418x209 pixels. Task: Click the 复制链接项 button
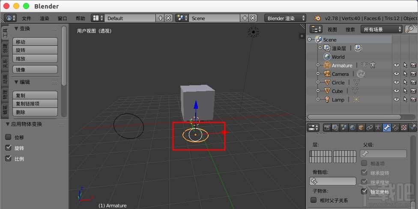pos(35,104)
